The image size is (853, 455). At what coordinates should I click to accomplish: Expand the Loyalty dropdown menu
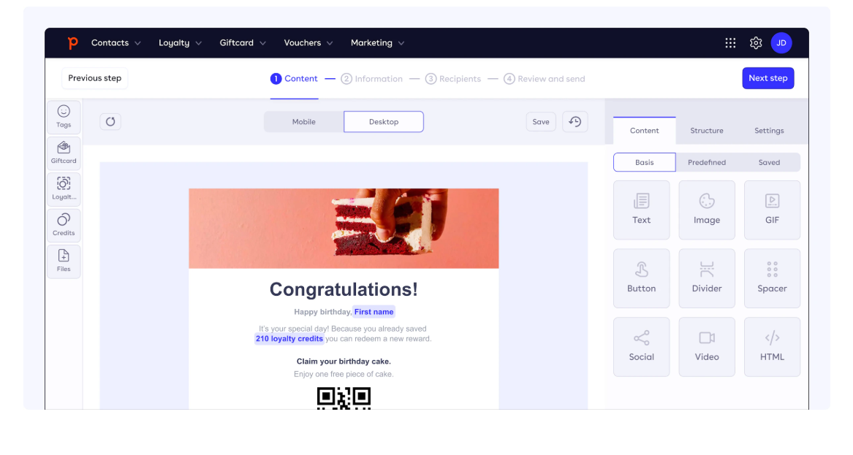pyautogui.click(x=180, y=43)
